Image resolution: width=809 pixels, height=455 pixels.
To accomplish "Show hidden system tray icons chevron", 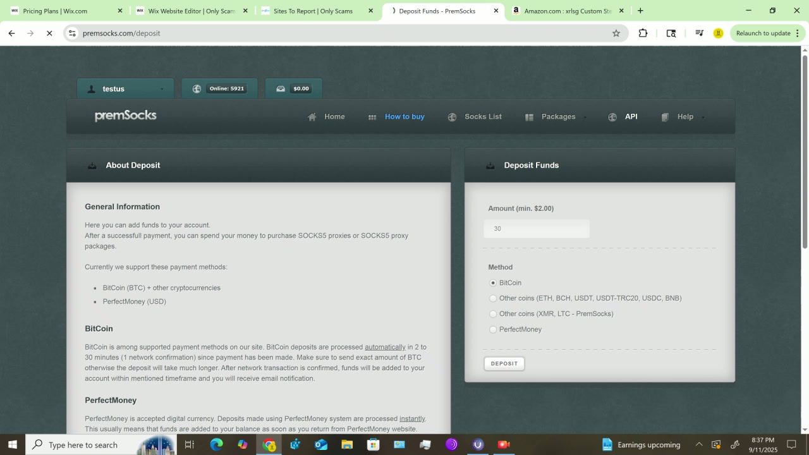I will (699, 444).
